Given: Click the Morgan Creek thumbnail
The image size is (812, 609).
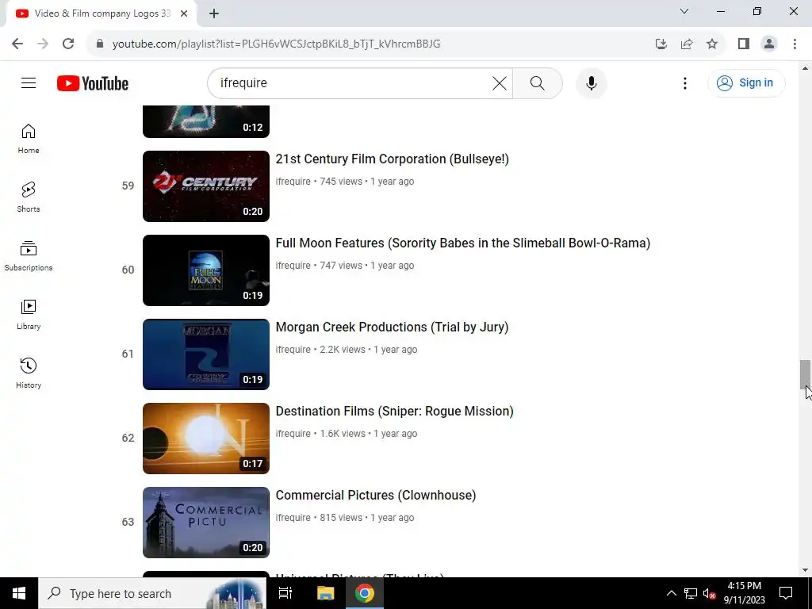Looking at the screenshot, I should coord(206,354).
